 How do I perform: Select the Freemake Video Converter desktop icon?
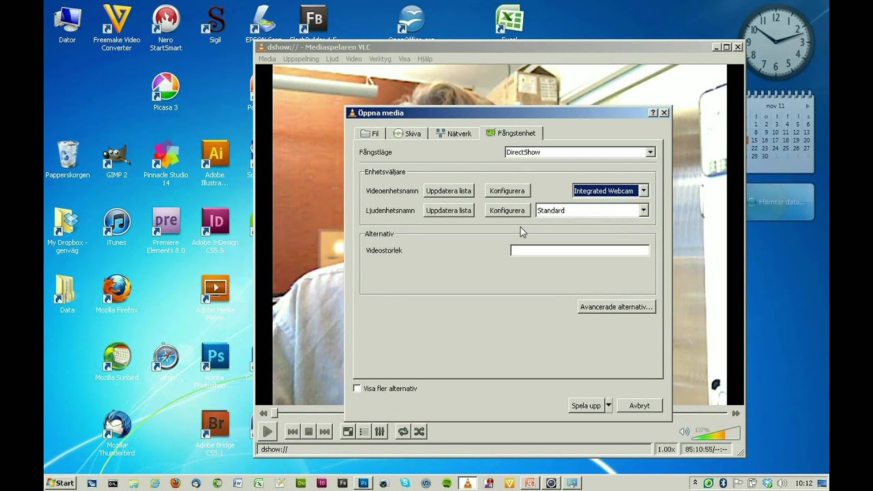point(117,27)
